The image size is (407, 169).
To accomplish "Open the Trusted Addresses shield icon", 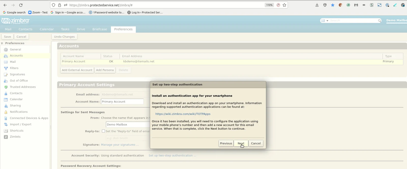I will [x=6, y=87].
